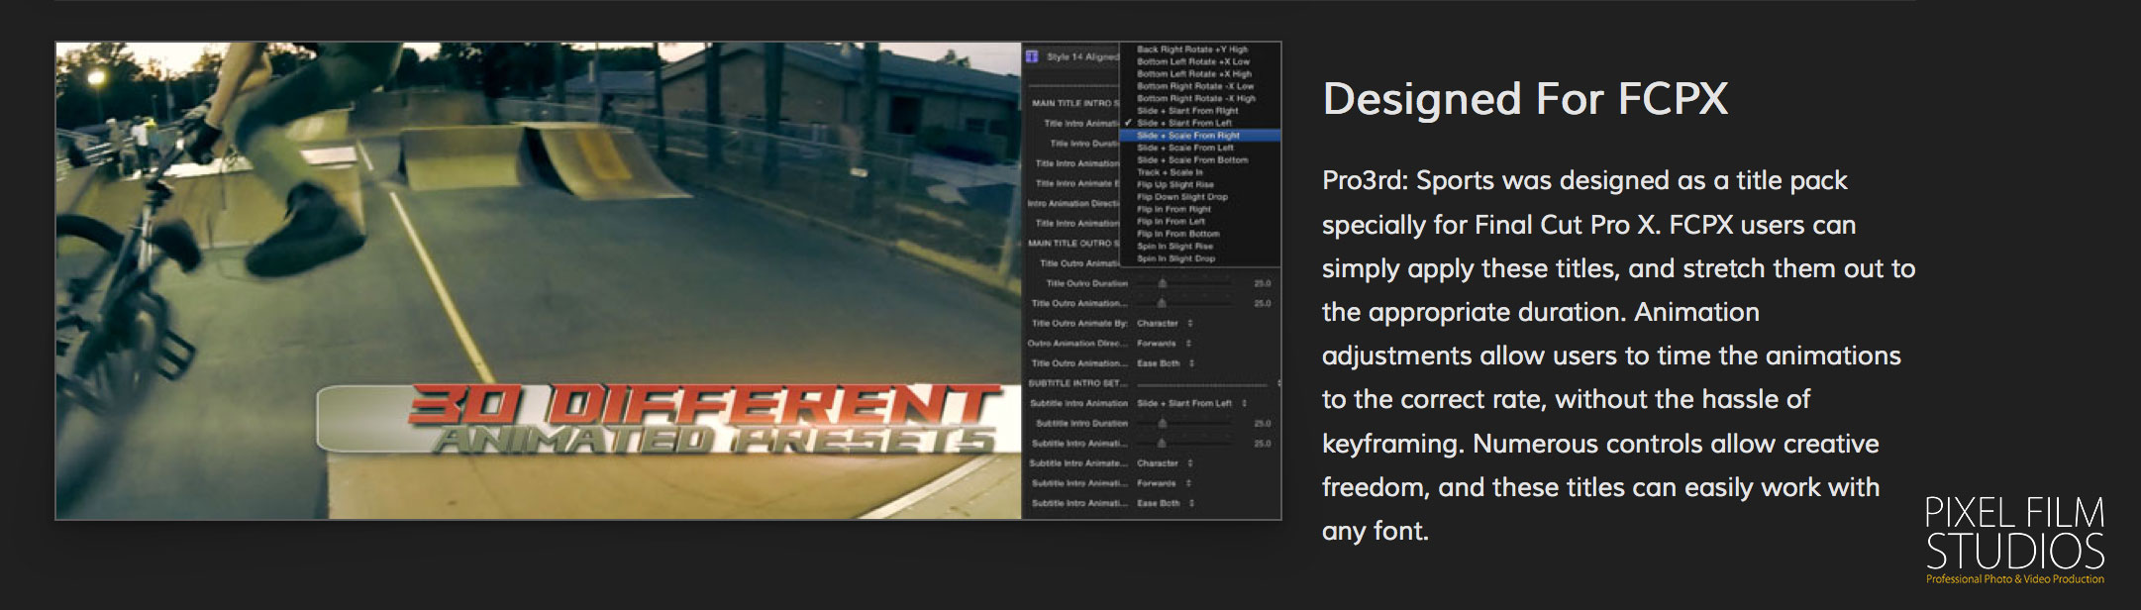Choose 'Flip In From Left' animation

[x=1171, y=222]
